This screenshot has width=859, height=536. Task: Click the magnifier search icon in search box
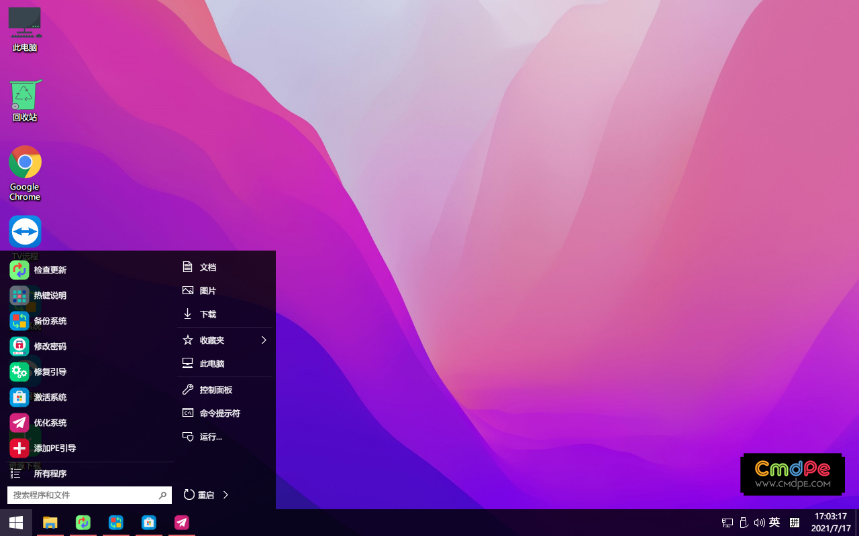[162, 495]
